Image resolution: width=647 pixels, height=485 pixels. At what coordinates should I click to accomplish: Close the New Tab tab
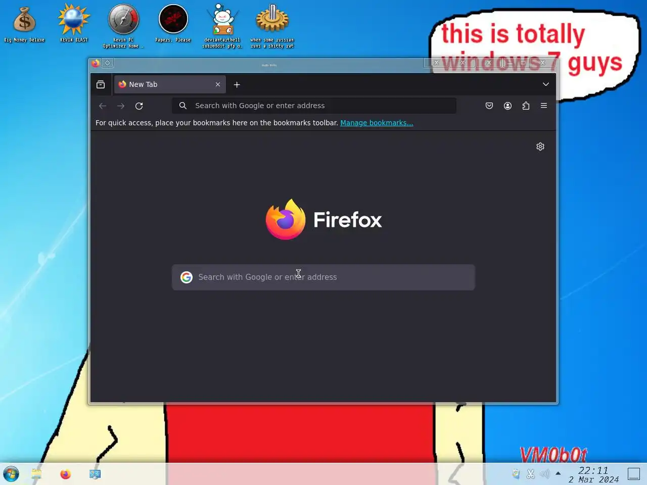(x=218, y=84)
